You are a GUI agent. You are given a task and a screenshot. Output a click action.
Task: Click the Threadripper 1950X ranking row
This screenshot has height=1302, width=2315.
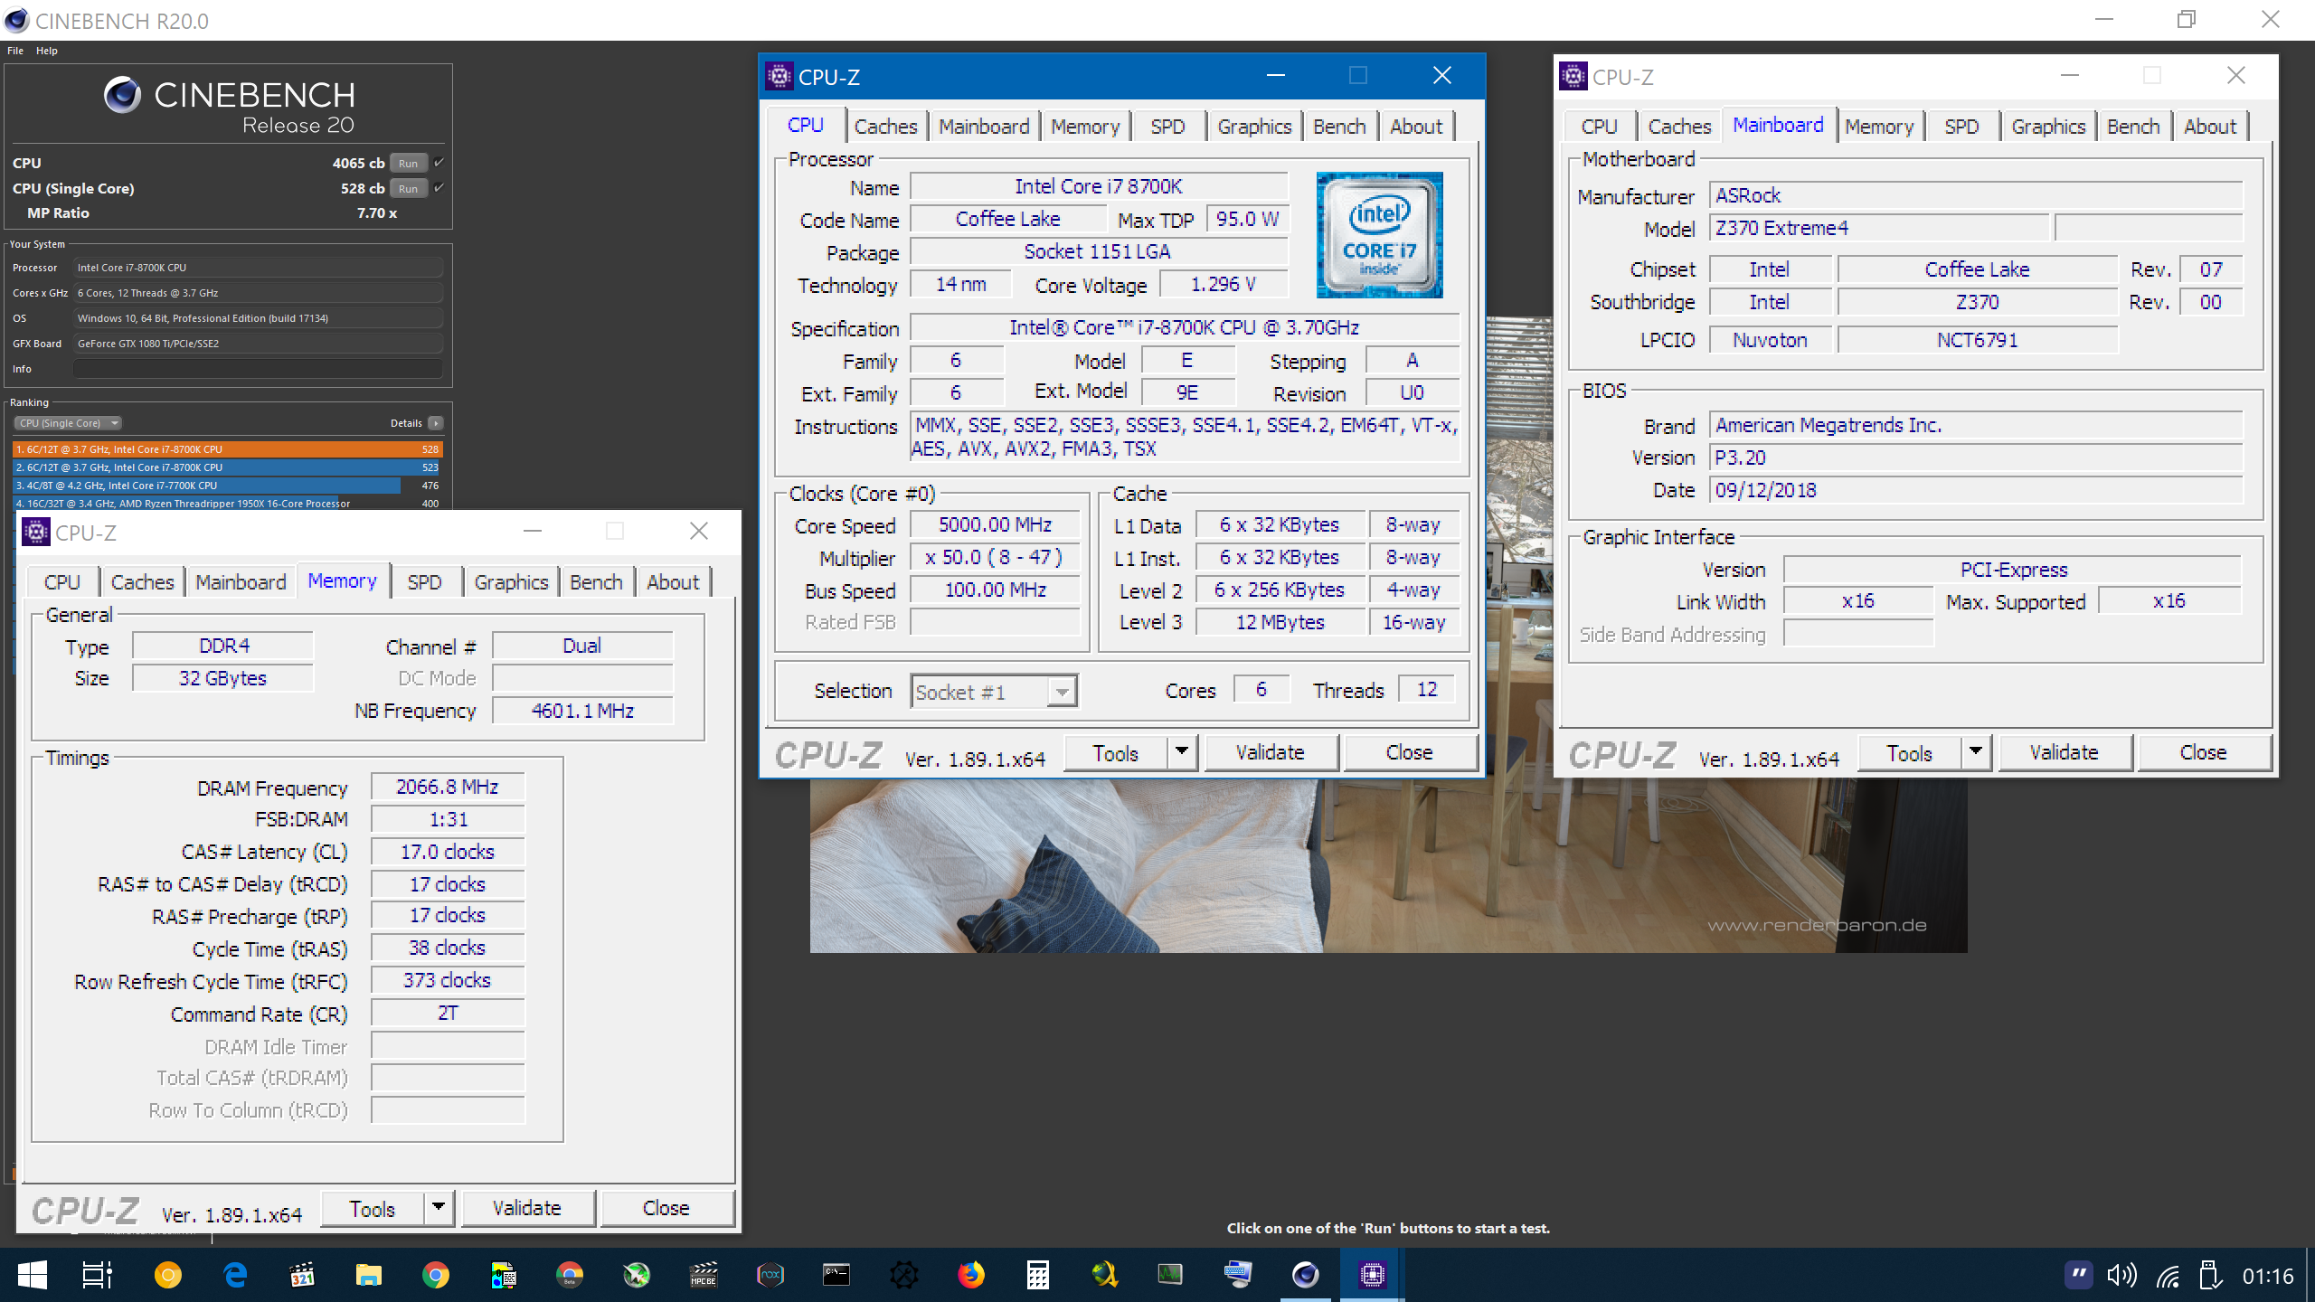228,504
